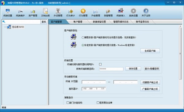Open 行为审计 toolbar icon
Screen dimensions: 184x112
click(x=71, y=13)
